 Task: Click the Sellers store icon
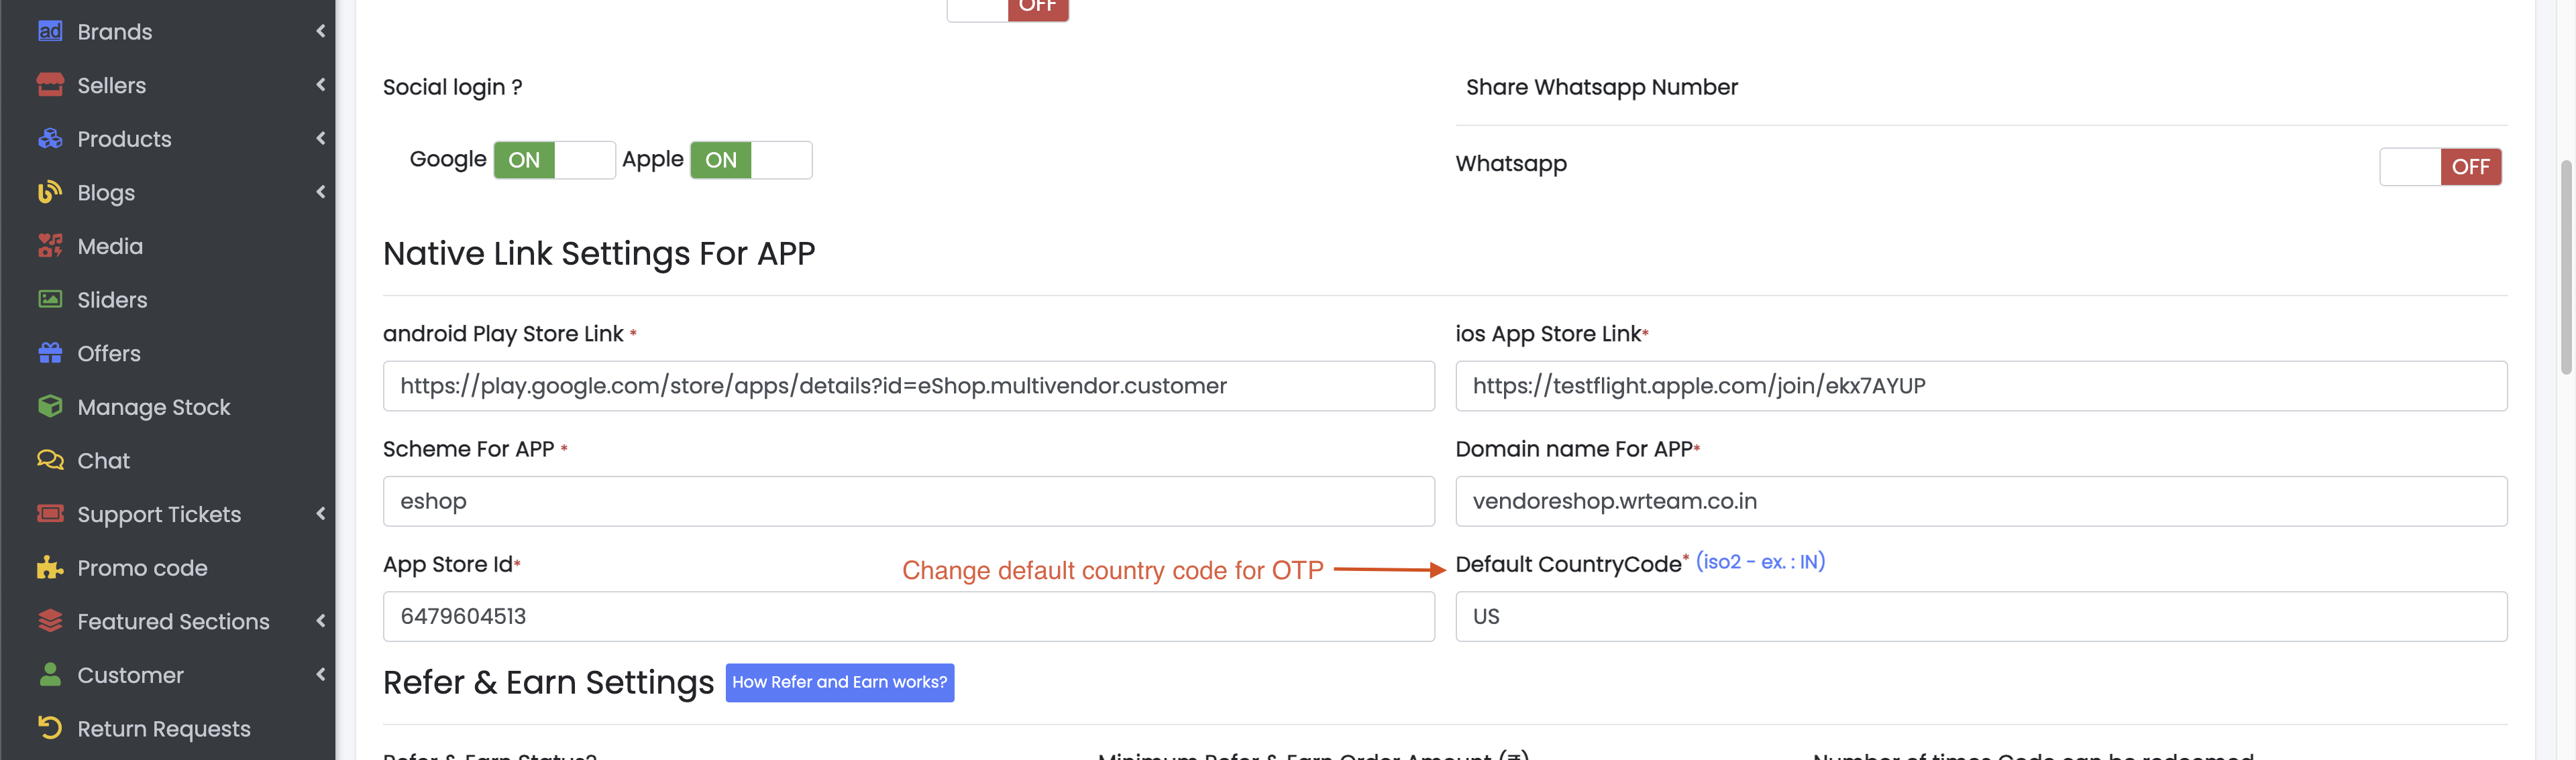click(49, 86)
